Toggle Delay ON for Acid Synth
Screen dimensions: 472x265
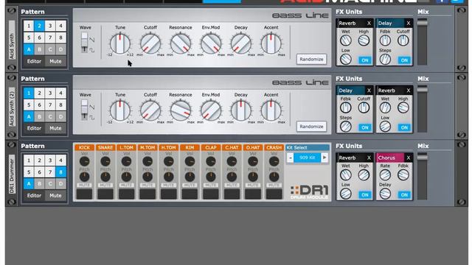pyautogui.click(x=404, y=60)
